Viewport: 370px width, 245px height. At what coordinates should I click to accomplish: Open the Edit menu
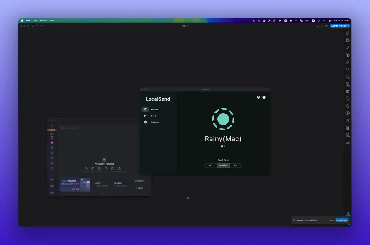point(35,21)
